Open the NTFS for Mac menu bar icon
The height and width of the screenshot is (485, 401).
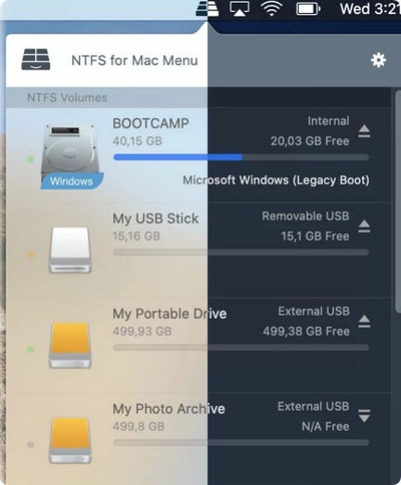207,8
